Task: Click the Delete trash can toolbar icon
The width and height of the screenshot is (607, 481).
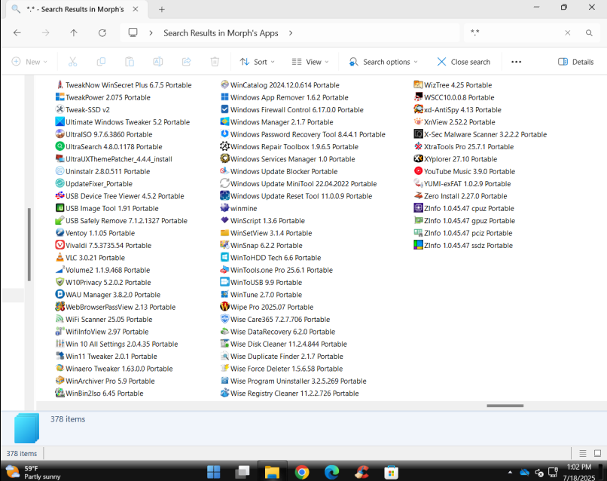Action: [215, 62]
